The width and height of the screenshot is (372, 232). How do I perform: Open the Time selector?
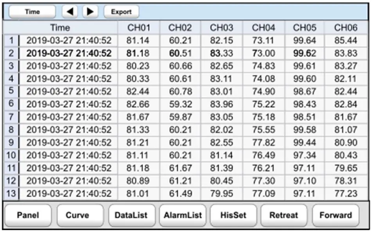(x=32, y=11)
